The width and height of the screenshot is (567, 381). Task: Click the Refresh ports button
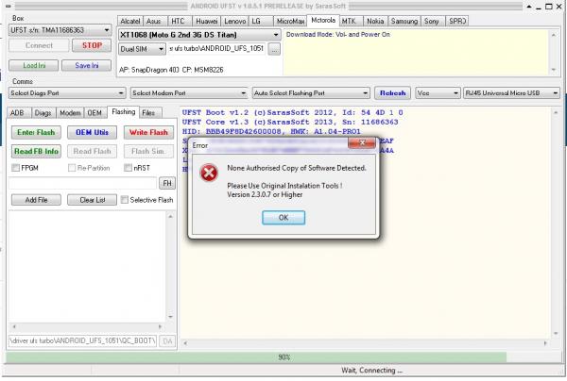(x=392, y=93)
